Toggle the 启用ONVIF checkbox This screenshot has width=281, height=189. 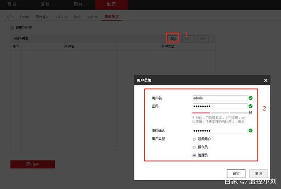pyautogui.click(x=12, y=28)
